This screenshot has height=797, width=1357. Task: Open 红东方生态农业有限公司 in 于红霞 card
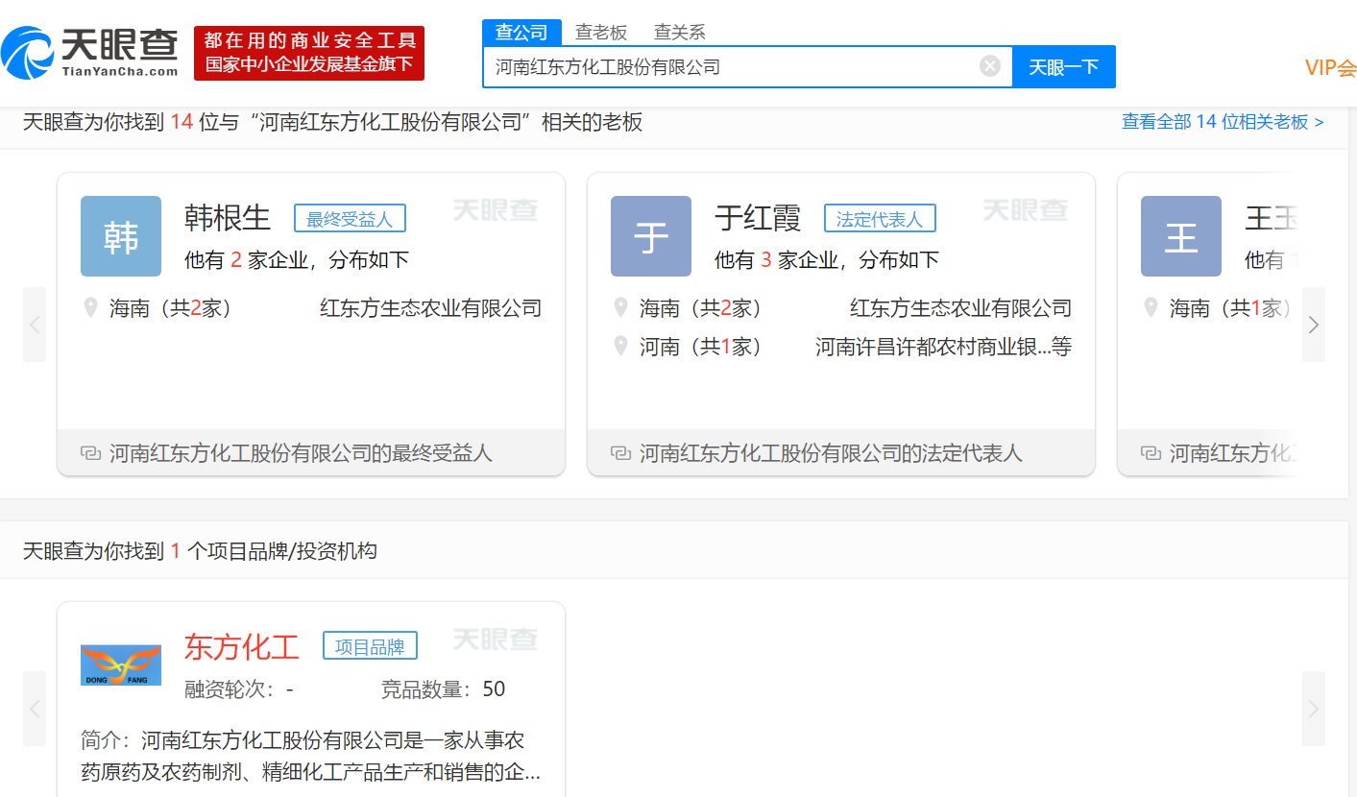point(961,308)
